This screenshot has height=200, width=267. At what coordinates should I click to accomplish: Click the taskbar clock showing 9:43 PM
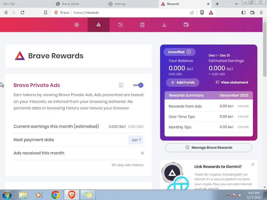click(x=254, y=195)
